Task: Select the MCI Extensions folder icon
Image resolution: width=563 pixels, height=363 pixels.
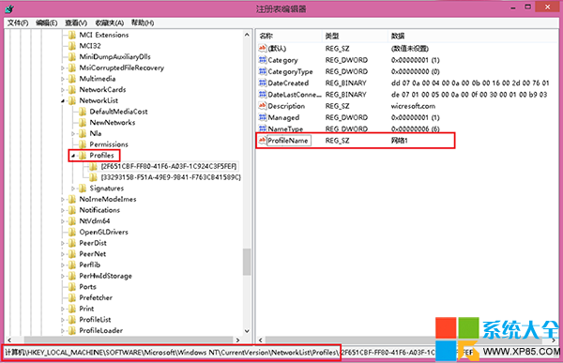Action: click(x=72, y=35)
